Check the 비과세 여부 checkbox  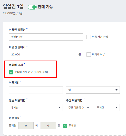pos(89,55)
